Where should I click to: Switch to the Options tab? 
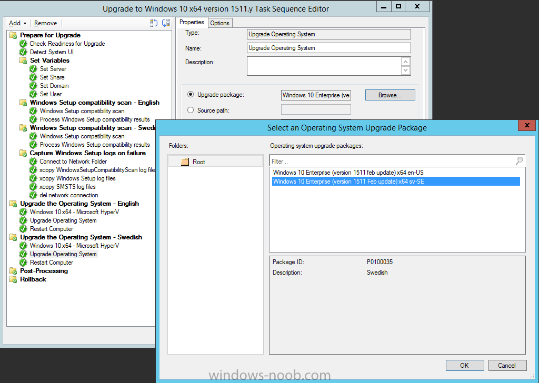click(x=219, y=23)
